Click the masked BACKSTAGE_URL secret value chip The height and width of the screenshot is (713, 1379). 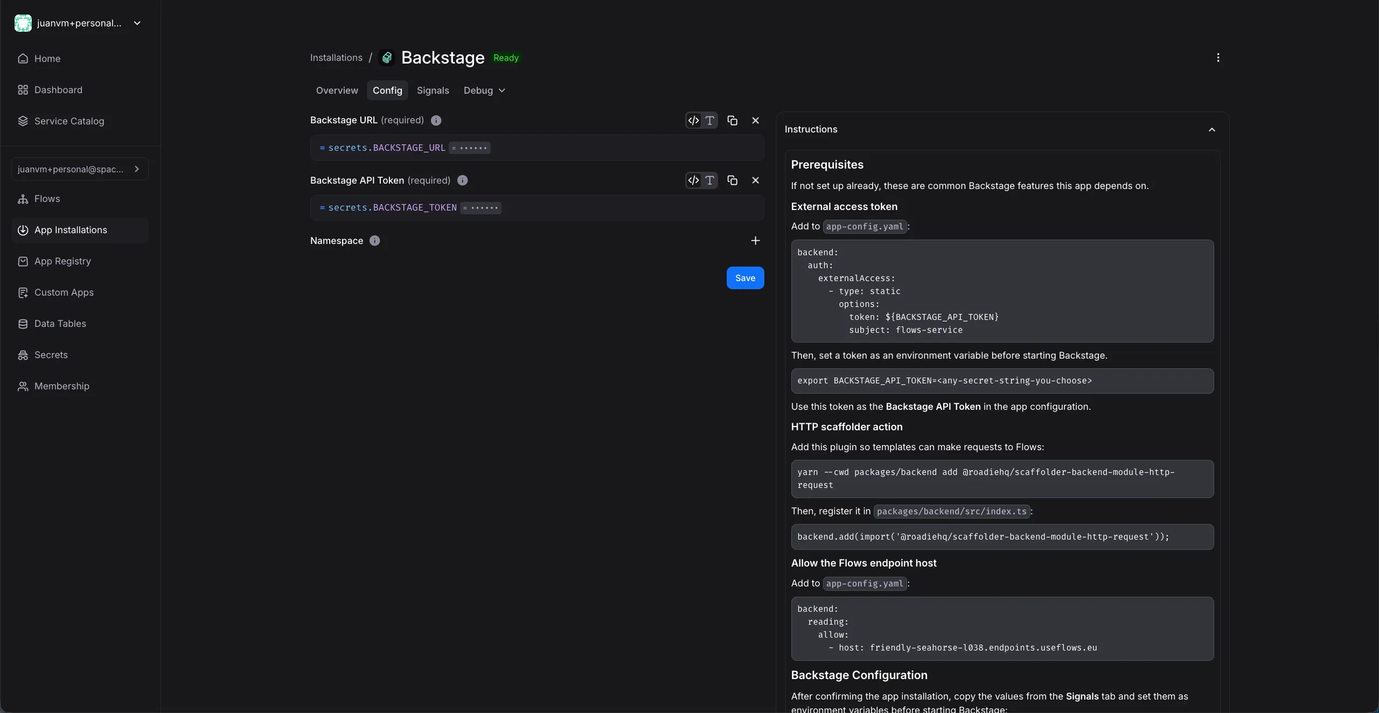point(470,148)
